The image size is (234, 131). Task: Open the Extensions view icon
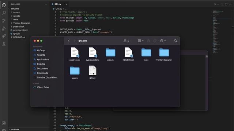(4, 36)
